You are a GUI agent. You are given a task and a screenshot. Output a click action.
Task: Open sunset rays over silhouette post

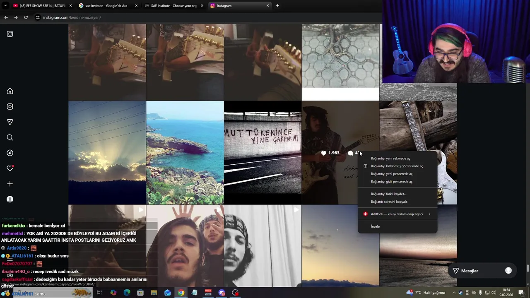pyautogui.click(x=107, y=153)
